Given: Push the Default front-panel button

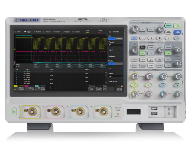Looking at the screenshot, I should tap(168, 26).
